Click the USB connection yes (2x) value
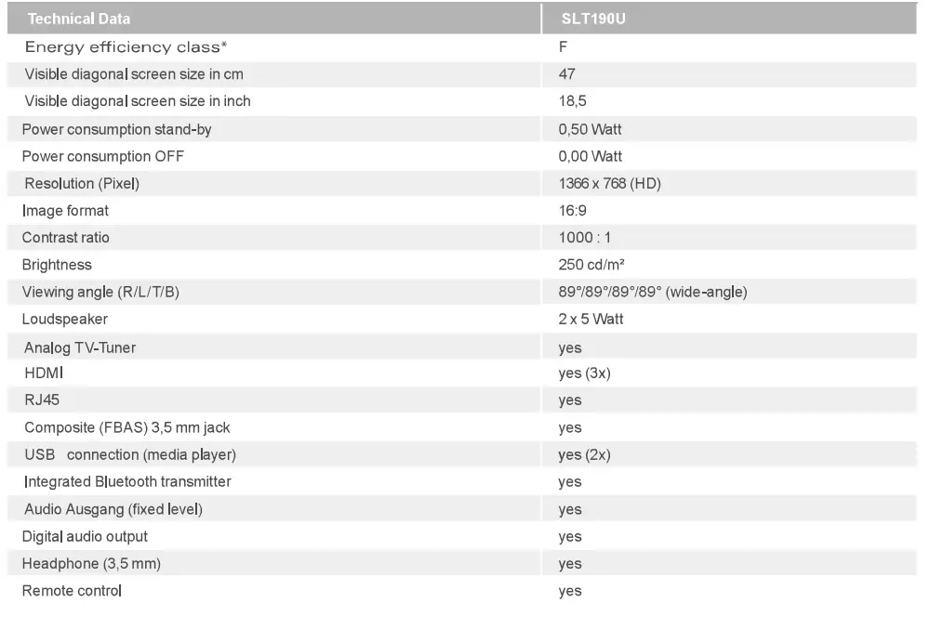Viewport: 930px width, 642px height. click(584, 455)
